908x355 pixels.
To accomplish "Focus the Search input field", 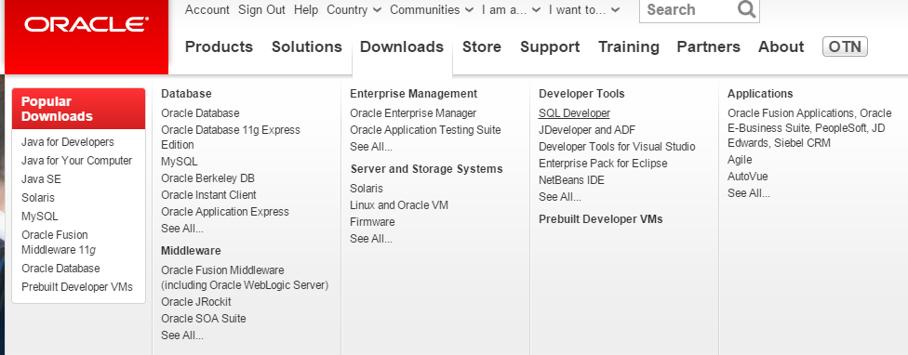I will 699,10.
